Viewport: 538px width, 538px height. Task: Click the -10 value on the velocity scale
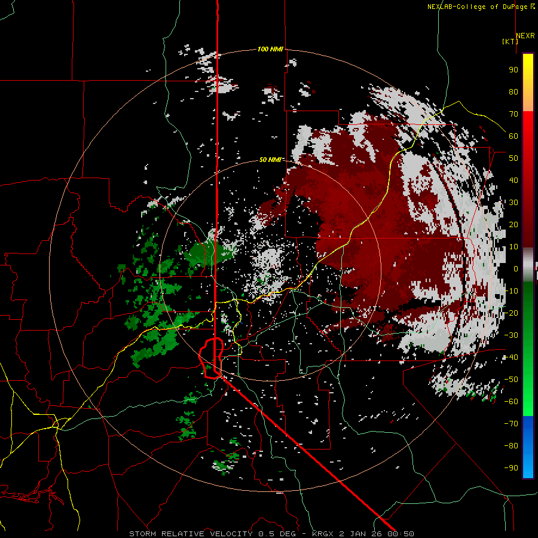pyautogui.click(x=511, y=291)
